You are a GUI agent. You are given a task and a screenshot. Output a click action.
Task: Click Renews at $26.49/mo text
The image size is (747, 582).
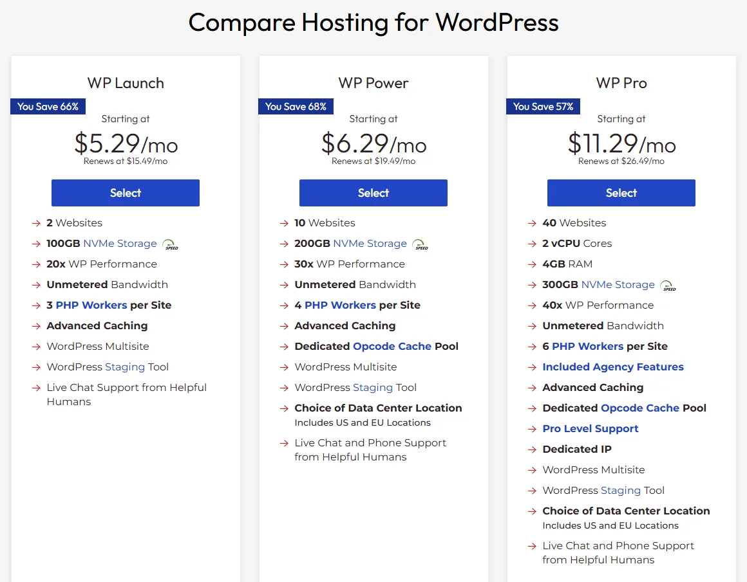click(x=621, y=161)
